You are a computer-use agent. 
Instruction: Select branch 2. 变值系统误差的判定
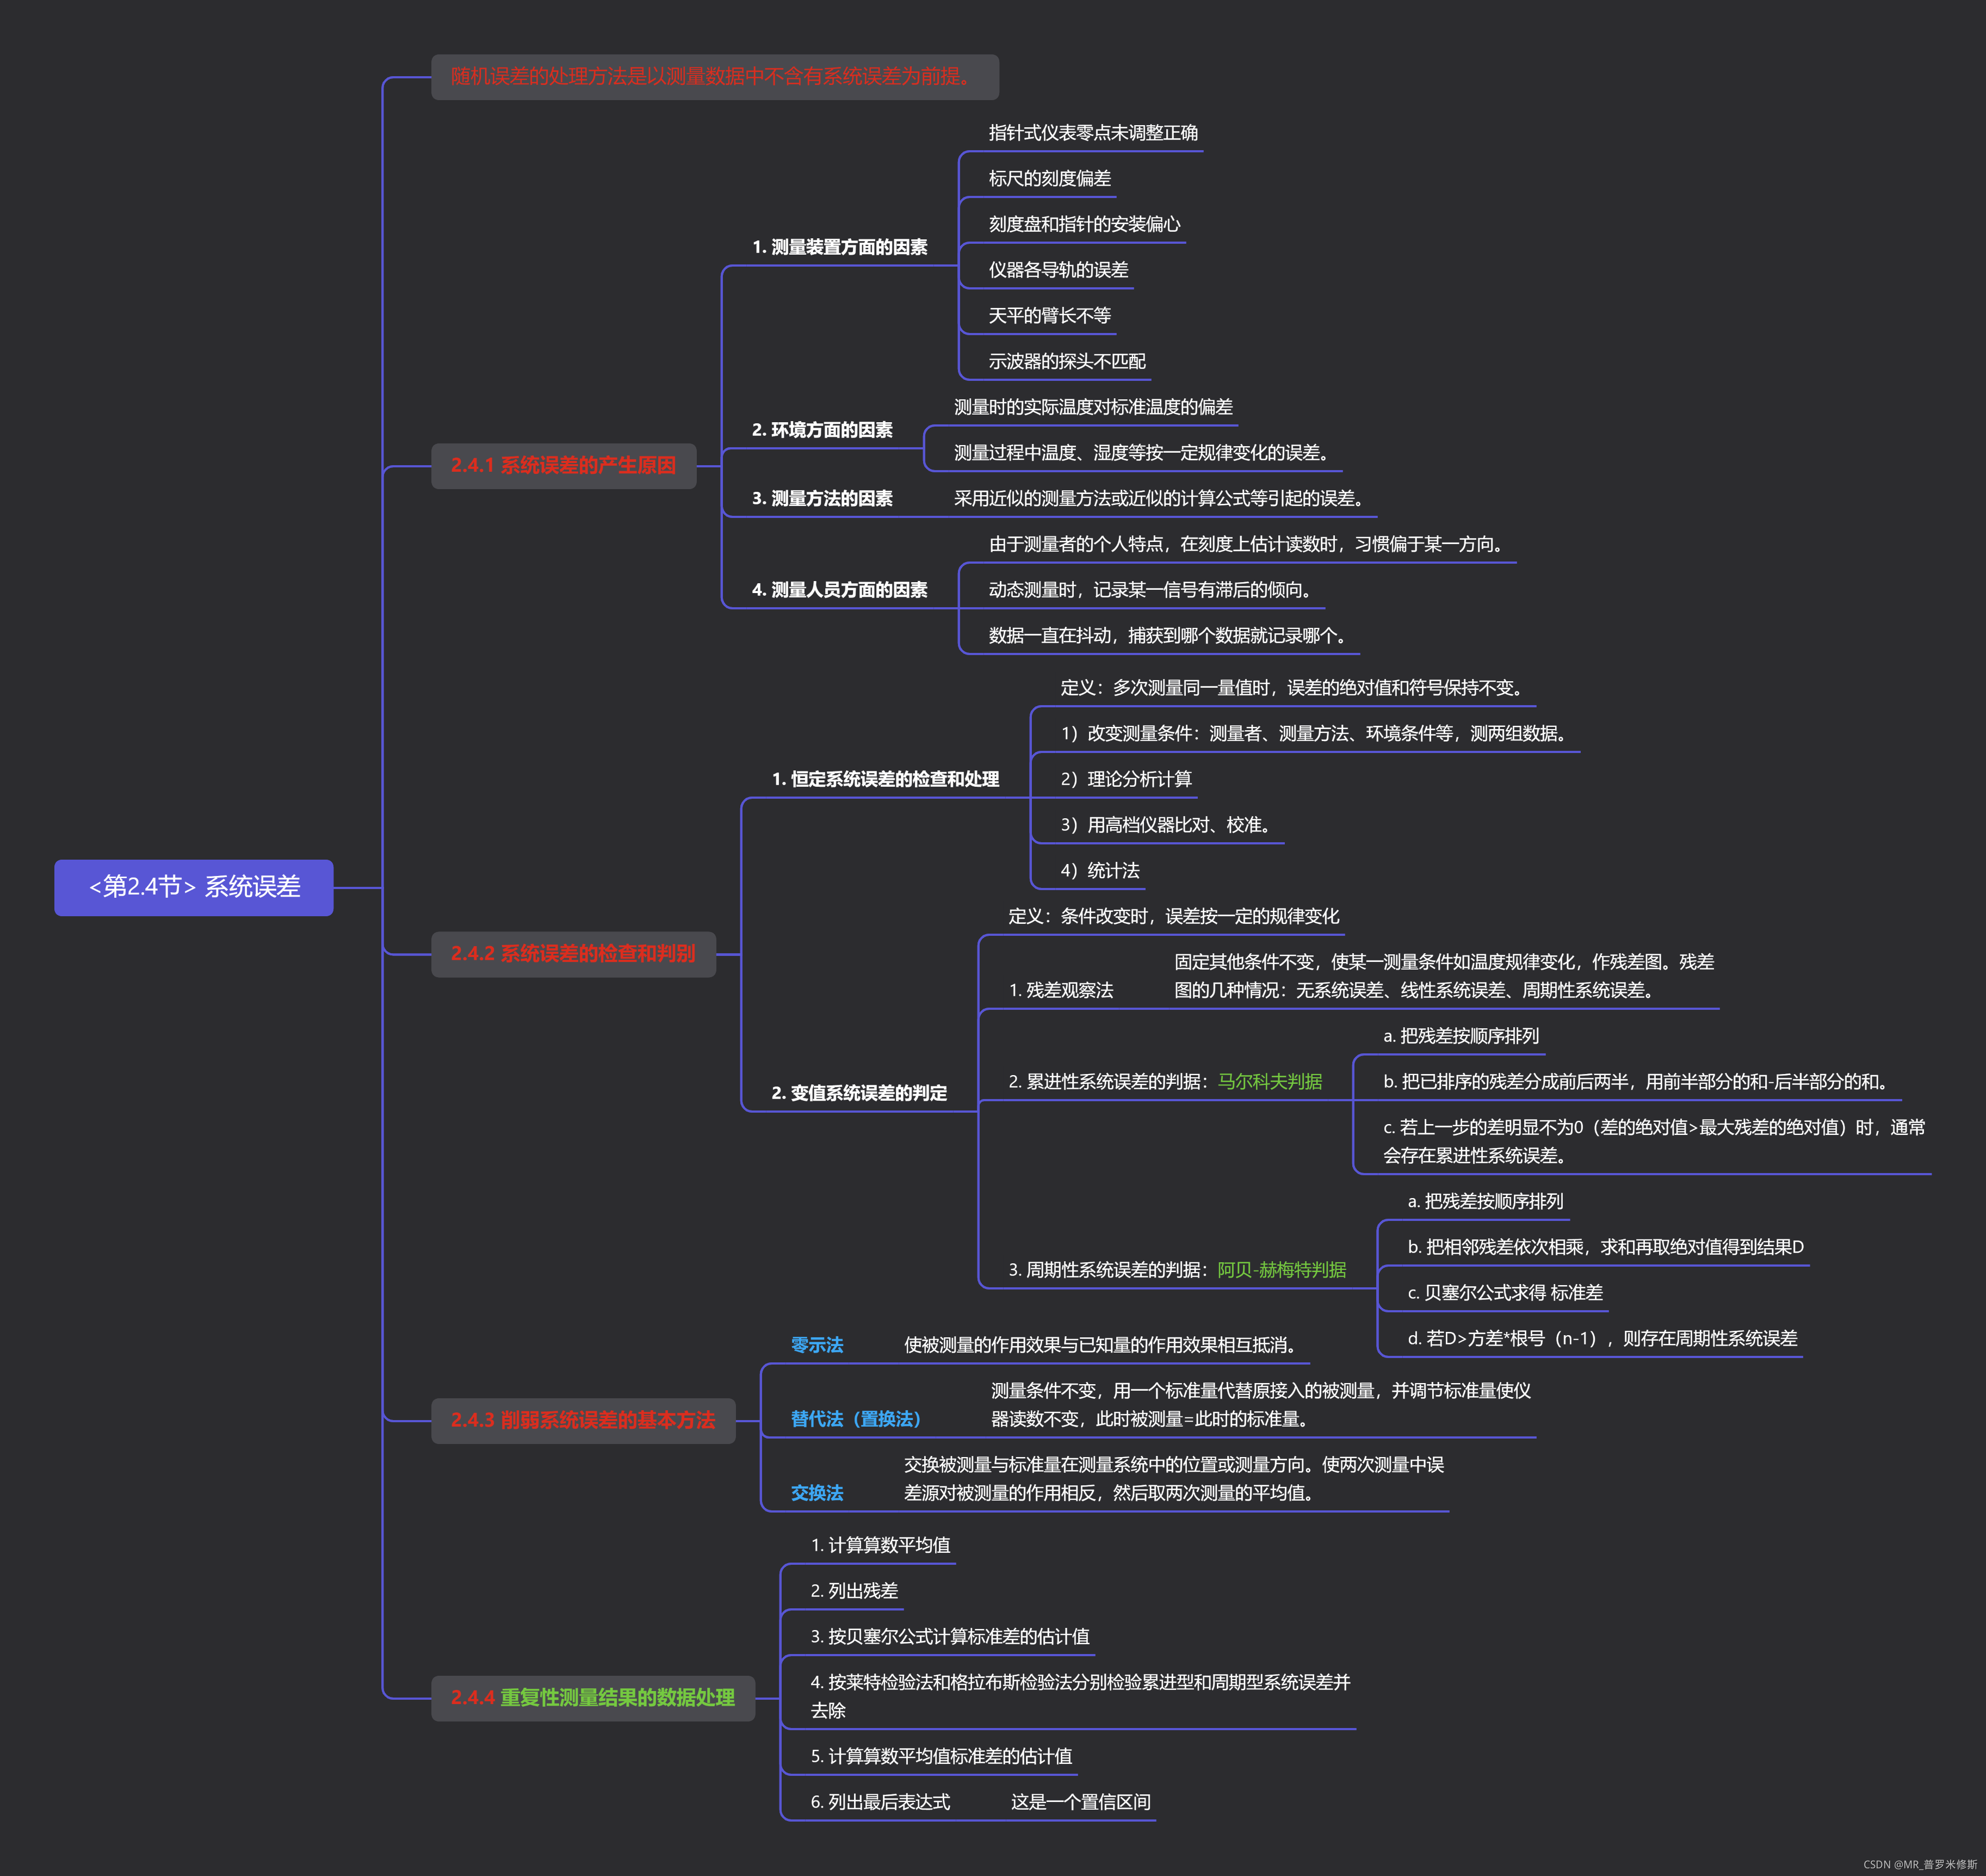859,1093
